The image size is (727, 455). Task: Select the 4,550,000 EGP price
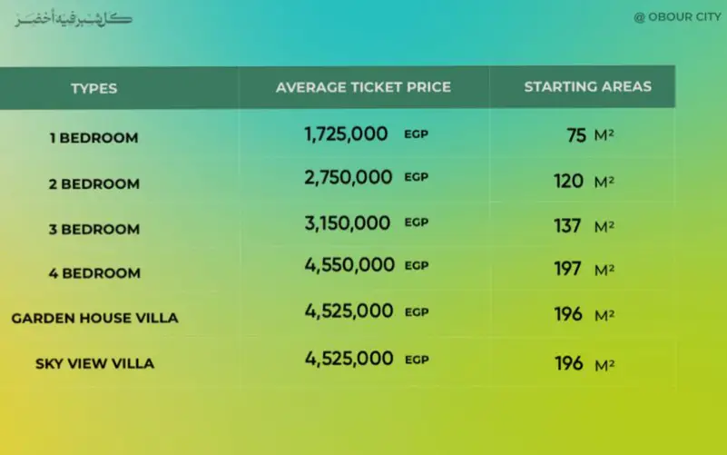pos(366,265)
